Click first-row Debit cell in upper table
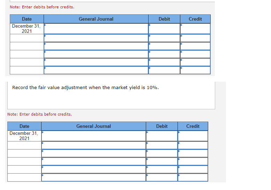The image size is (271, 190). pos(164,29)
